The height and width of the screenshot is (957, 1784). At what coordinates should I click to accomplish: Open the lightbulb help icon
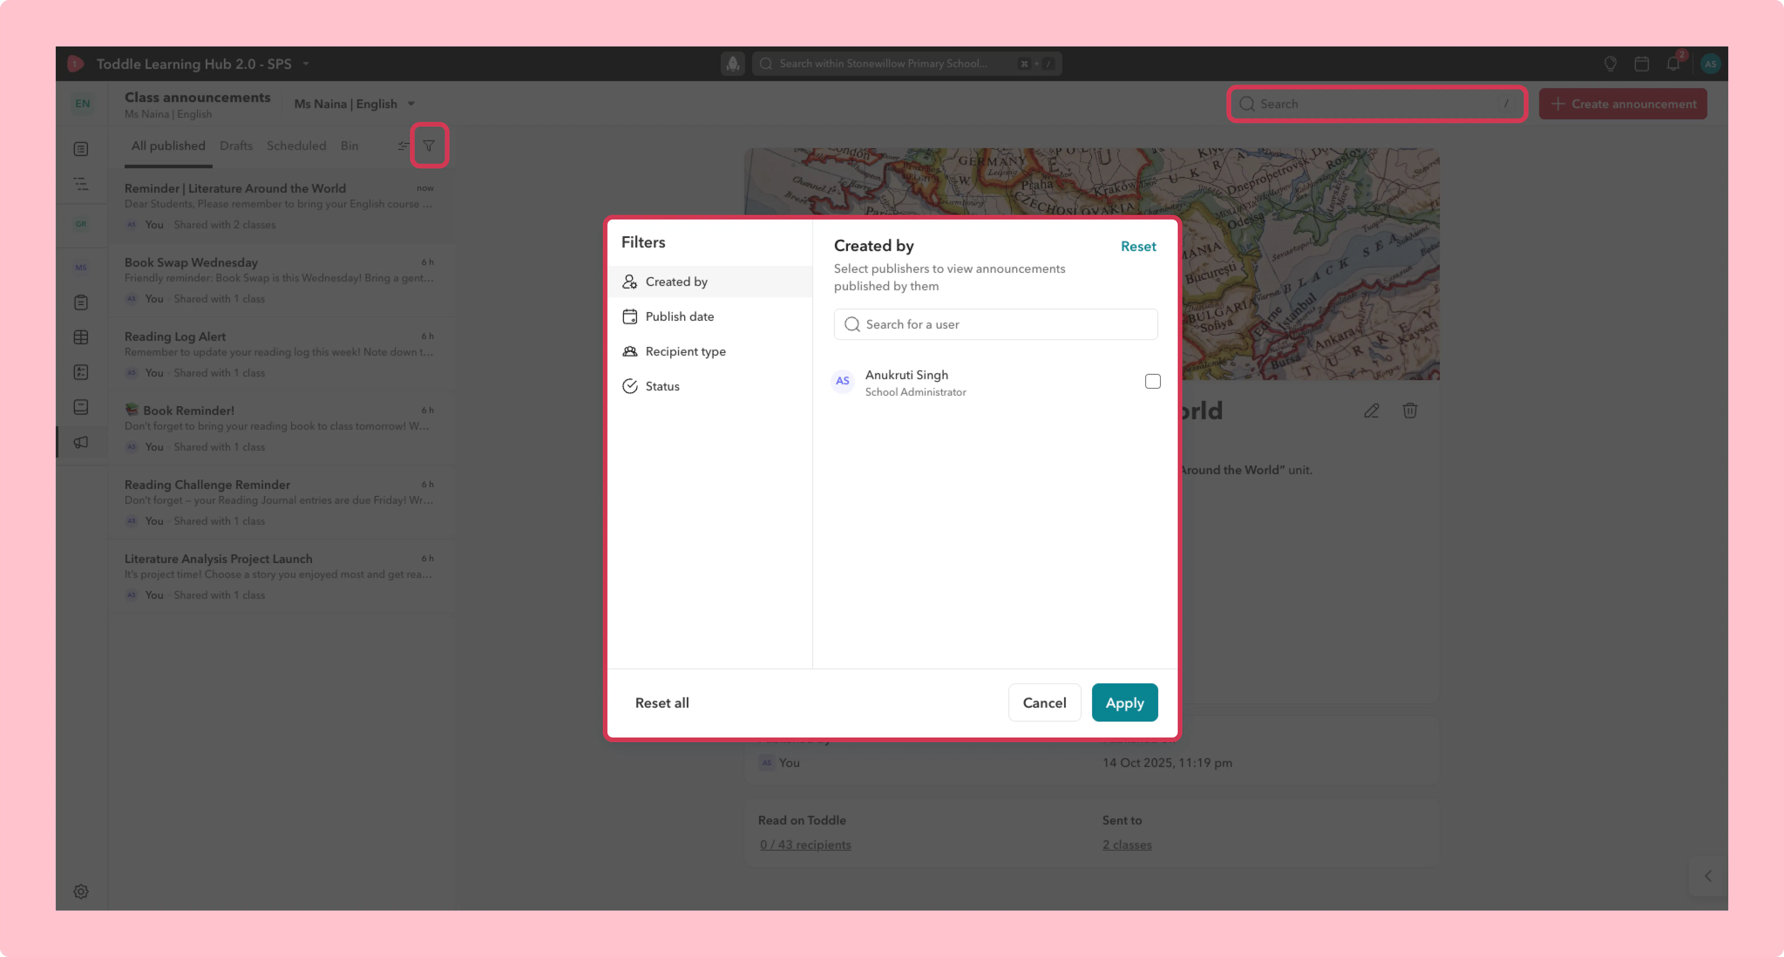1610,64
